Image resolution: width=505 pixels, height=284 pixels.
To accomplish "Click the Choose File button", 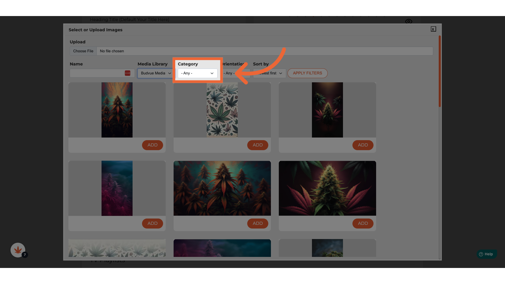I will pos(83,51).
